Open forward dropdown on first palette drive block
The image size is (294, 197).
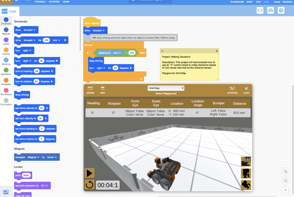(x=29, y=30)
